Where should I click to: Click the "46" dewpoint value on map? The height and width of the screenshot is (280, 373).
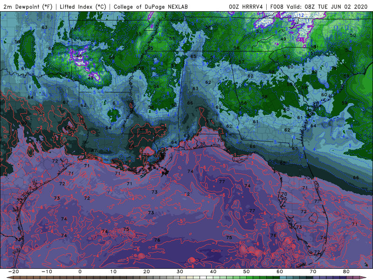(79, 56)
